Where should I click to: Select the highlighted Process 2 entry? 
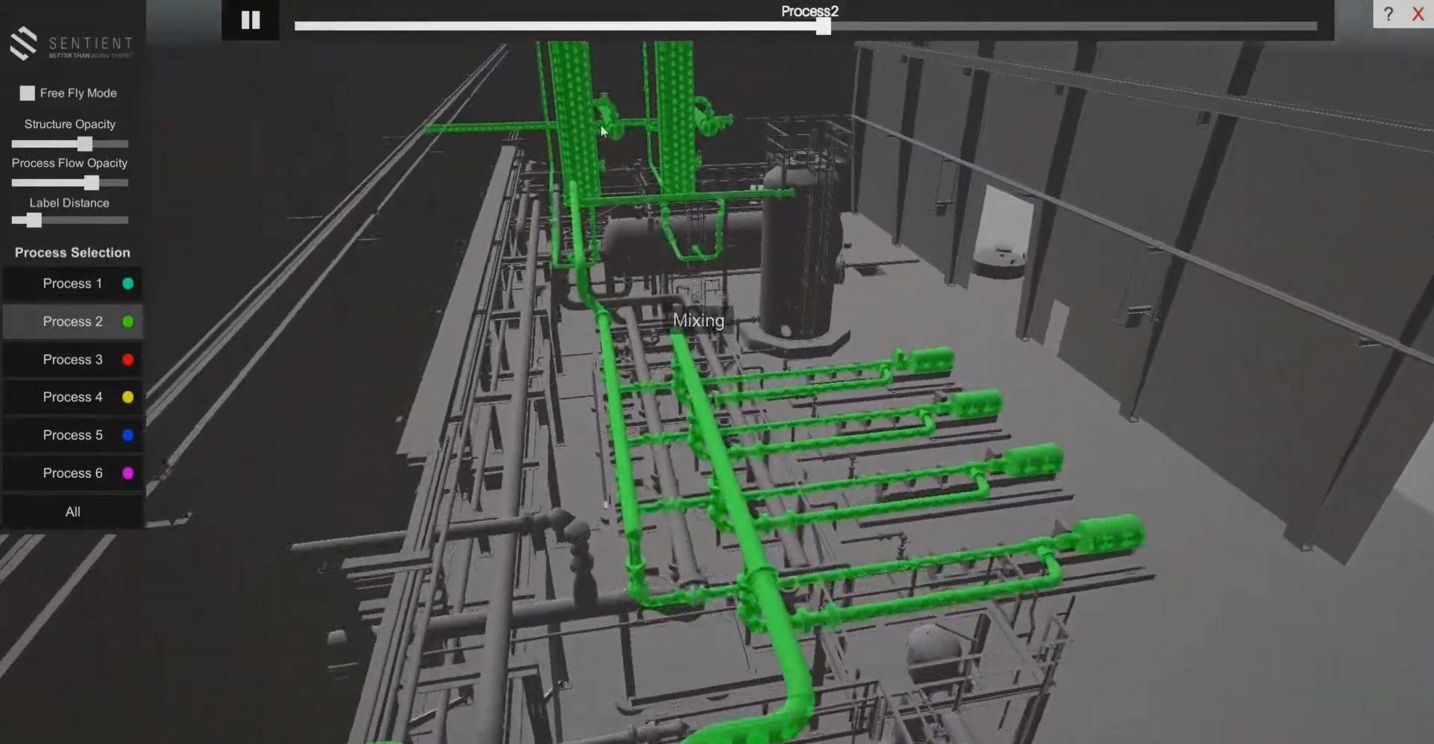click(x=72, y=321)
